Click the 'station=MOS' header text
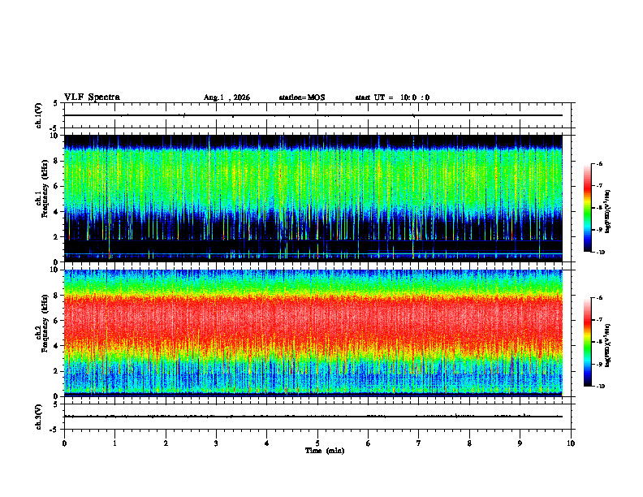Image resolution: width=643 pixels, height=497 pixels. (x=302, y=97)
